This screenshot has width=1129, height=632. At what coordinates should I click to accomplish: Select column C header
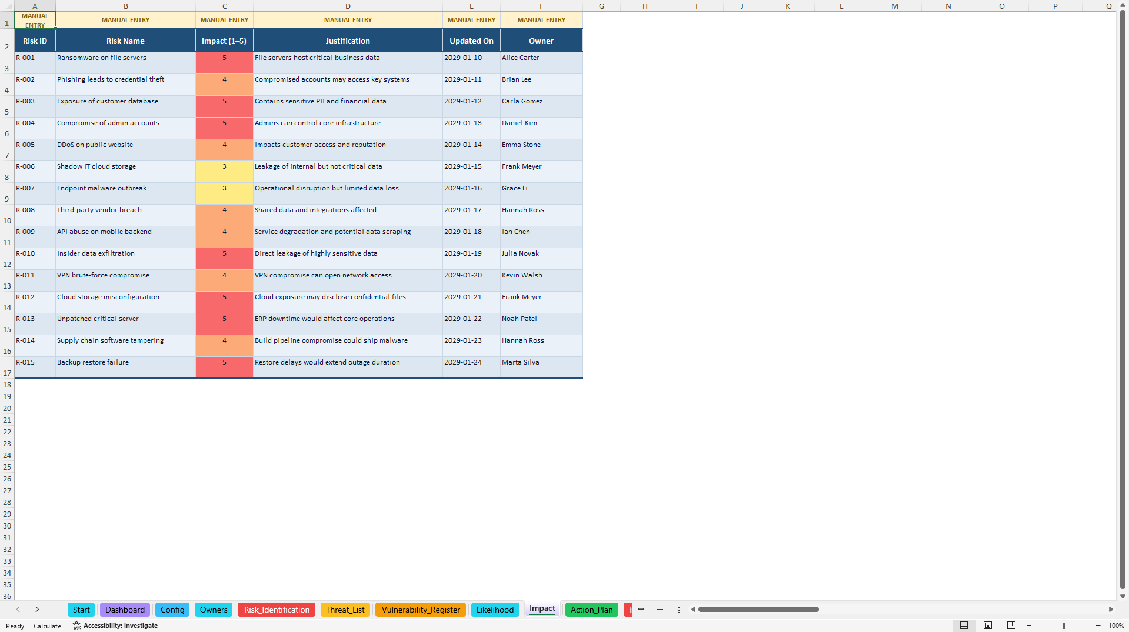[x=224, y=6]
